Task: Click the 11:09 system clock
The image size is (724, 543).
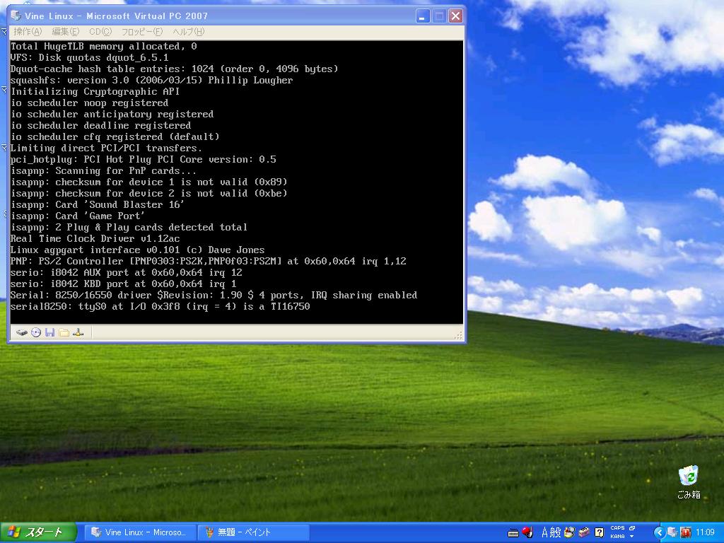Action: tap(705, 532)
